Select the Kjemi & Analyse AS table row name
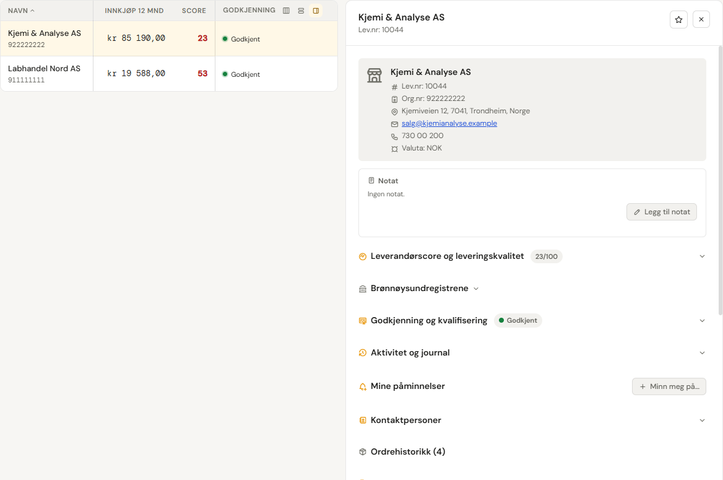 (45, 33)
